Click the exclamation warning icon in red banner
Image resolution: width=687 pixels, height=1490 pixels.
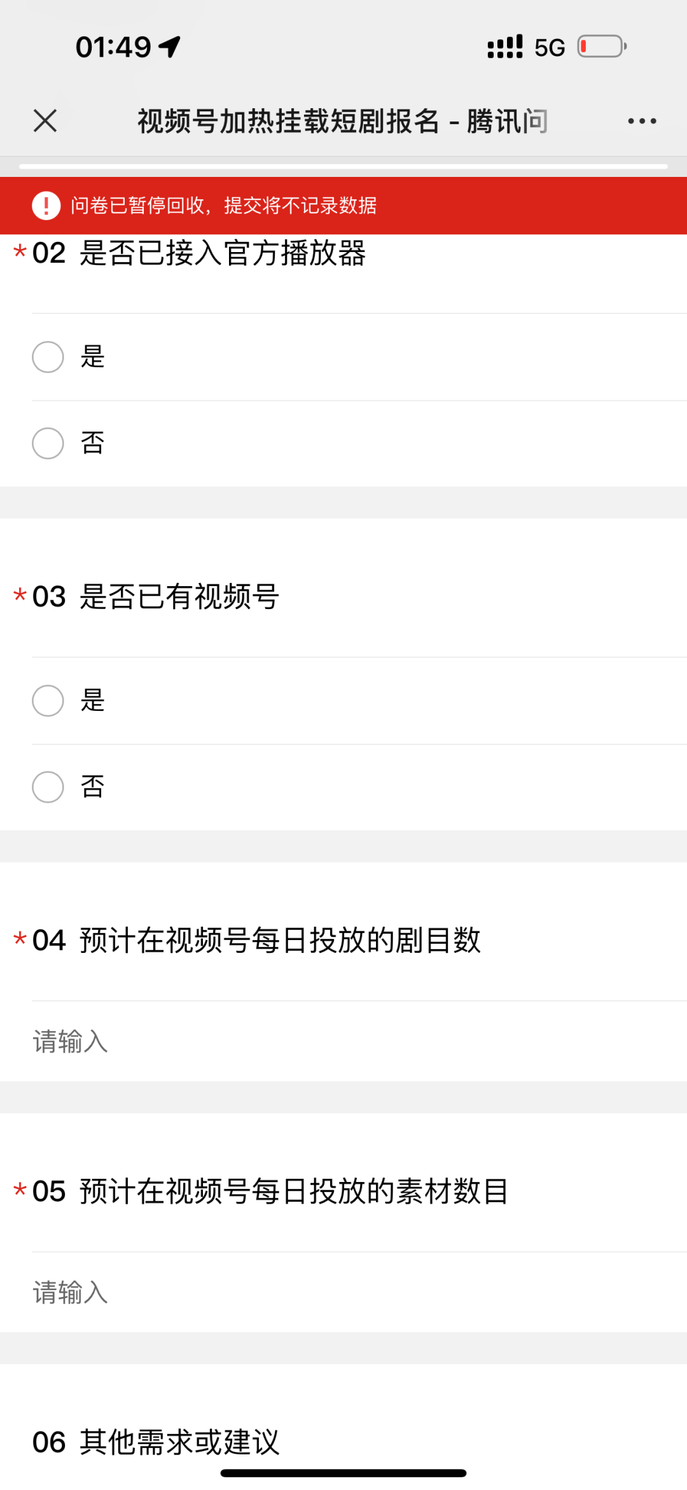click(44, 206)
